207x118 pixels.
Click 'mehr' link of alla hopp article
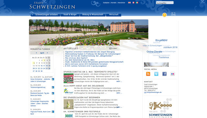119,93
